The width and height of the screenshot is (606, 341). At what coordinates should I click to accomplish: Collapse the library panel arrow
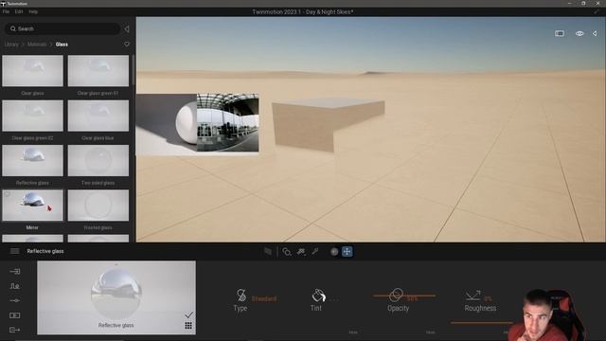pyautogui.click(x=126, y=28)
